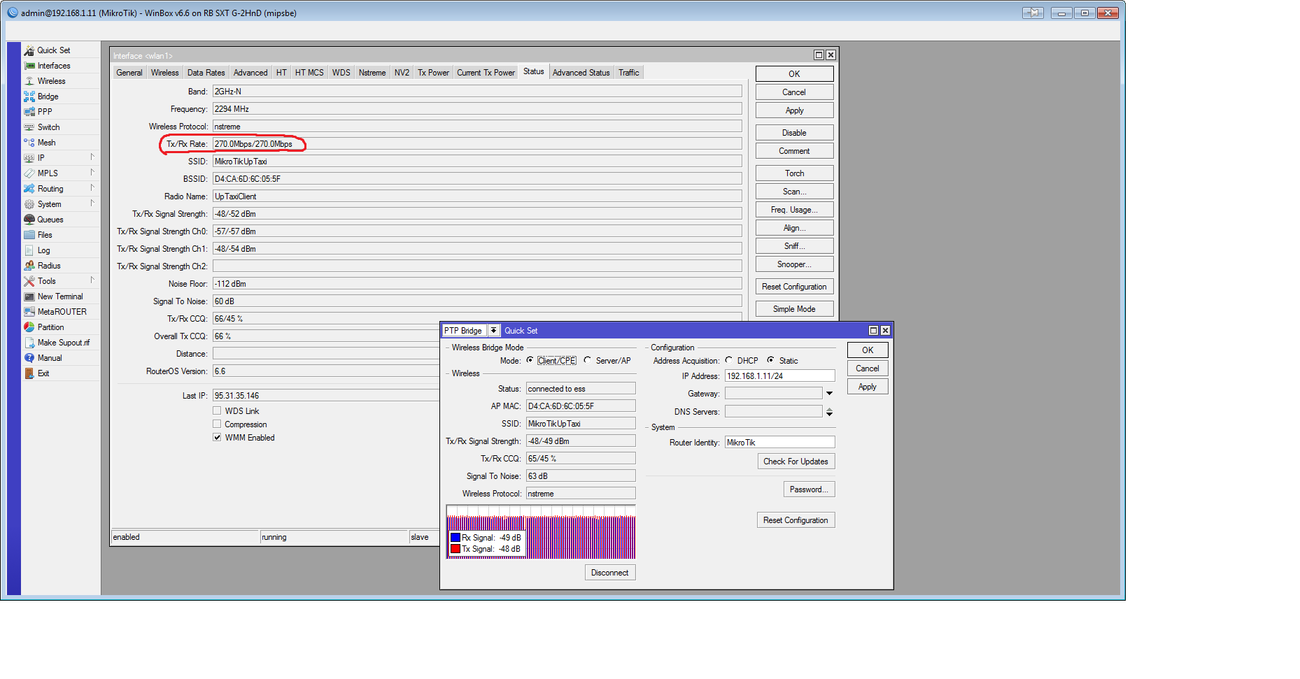
Task: Choose DHCP address acquisition
Action: (x=729, y=361)
